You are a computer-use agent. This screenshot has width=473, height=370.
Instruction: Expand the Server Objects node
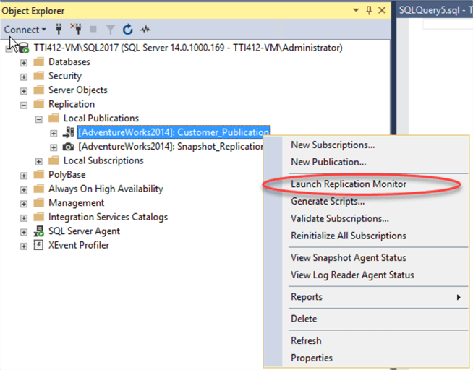click(x=24, y=91)
